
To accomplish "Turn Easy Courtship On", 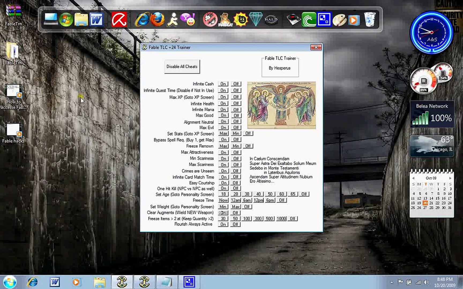I will point(223,183).
